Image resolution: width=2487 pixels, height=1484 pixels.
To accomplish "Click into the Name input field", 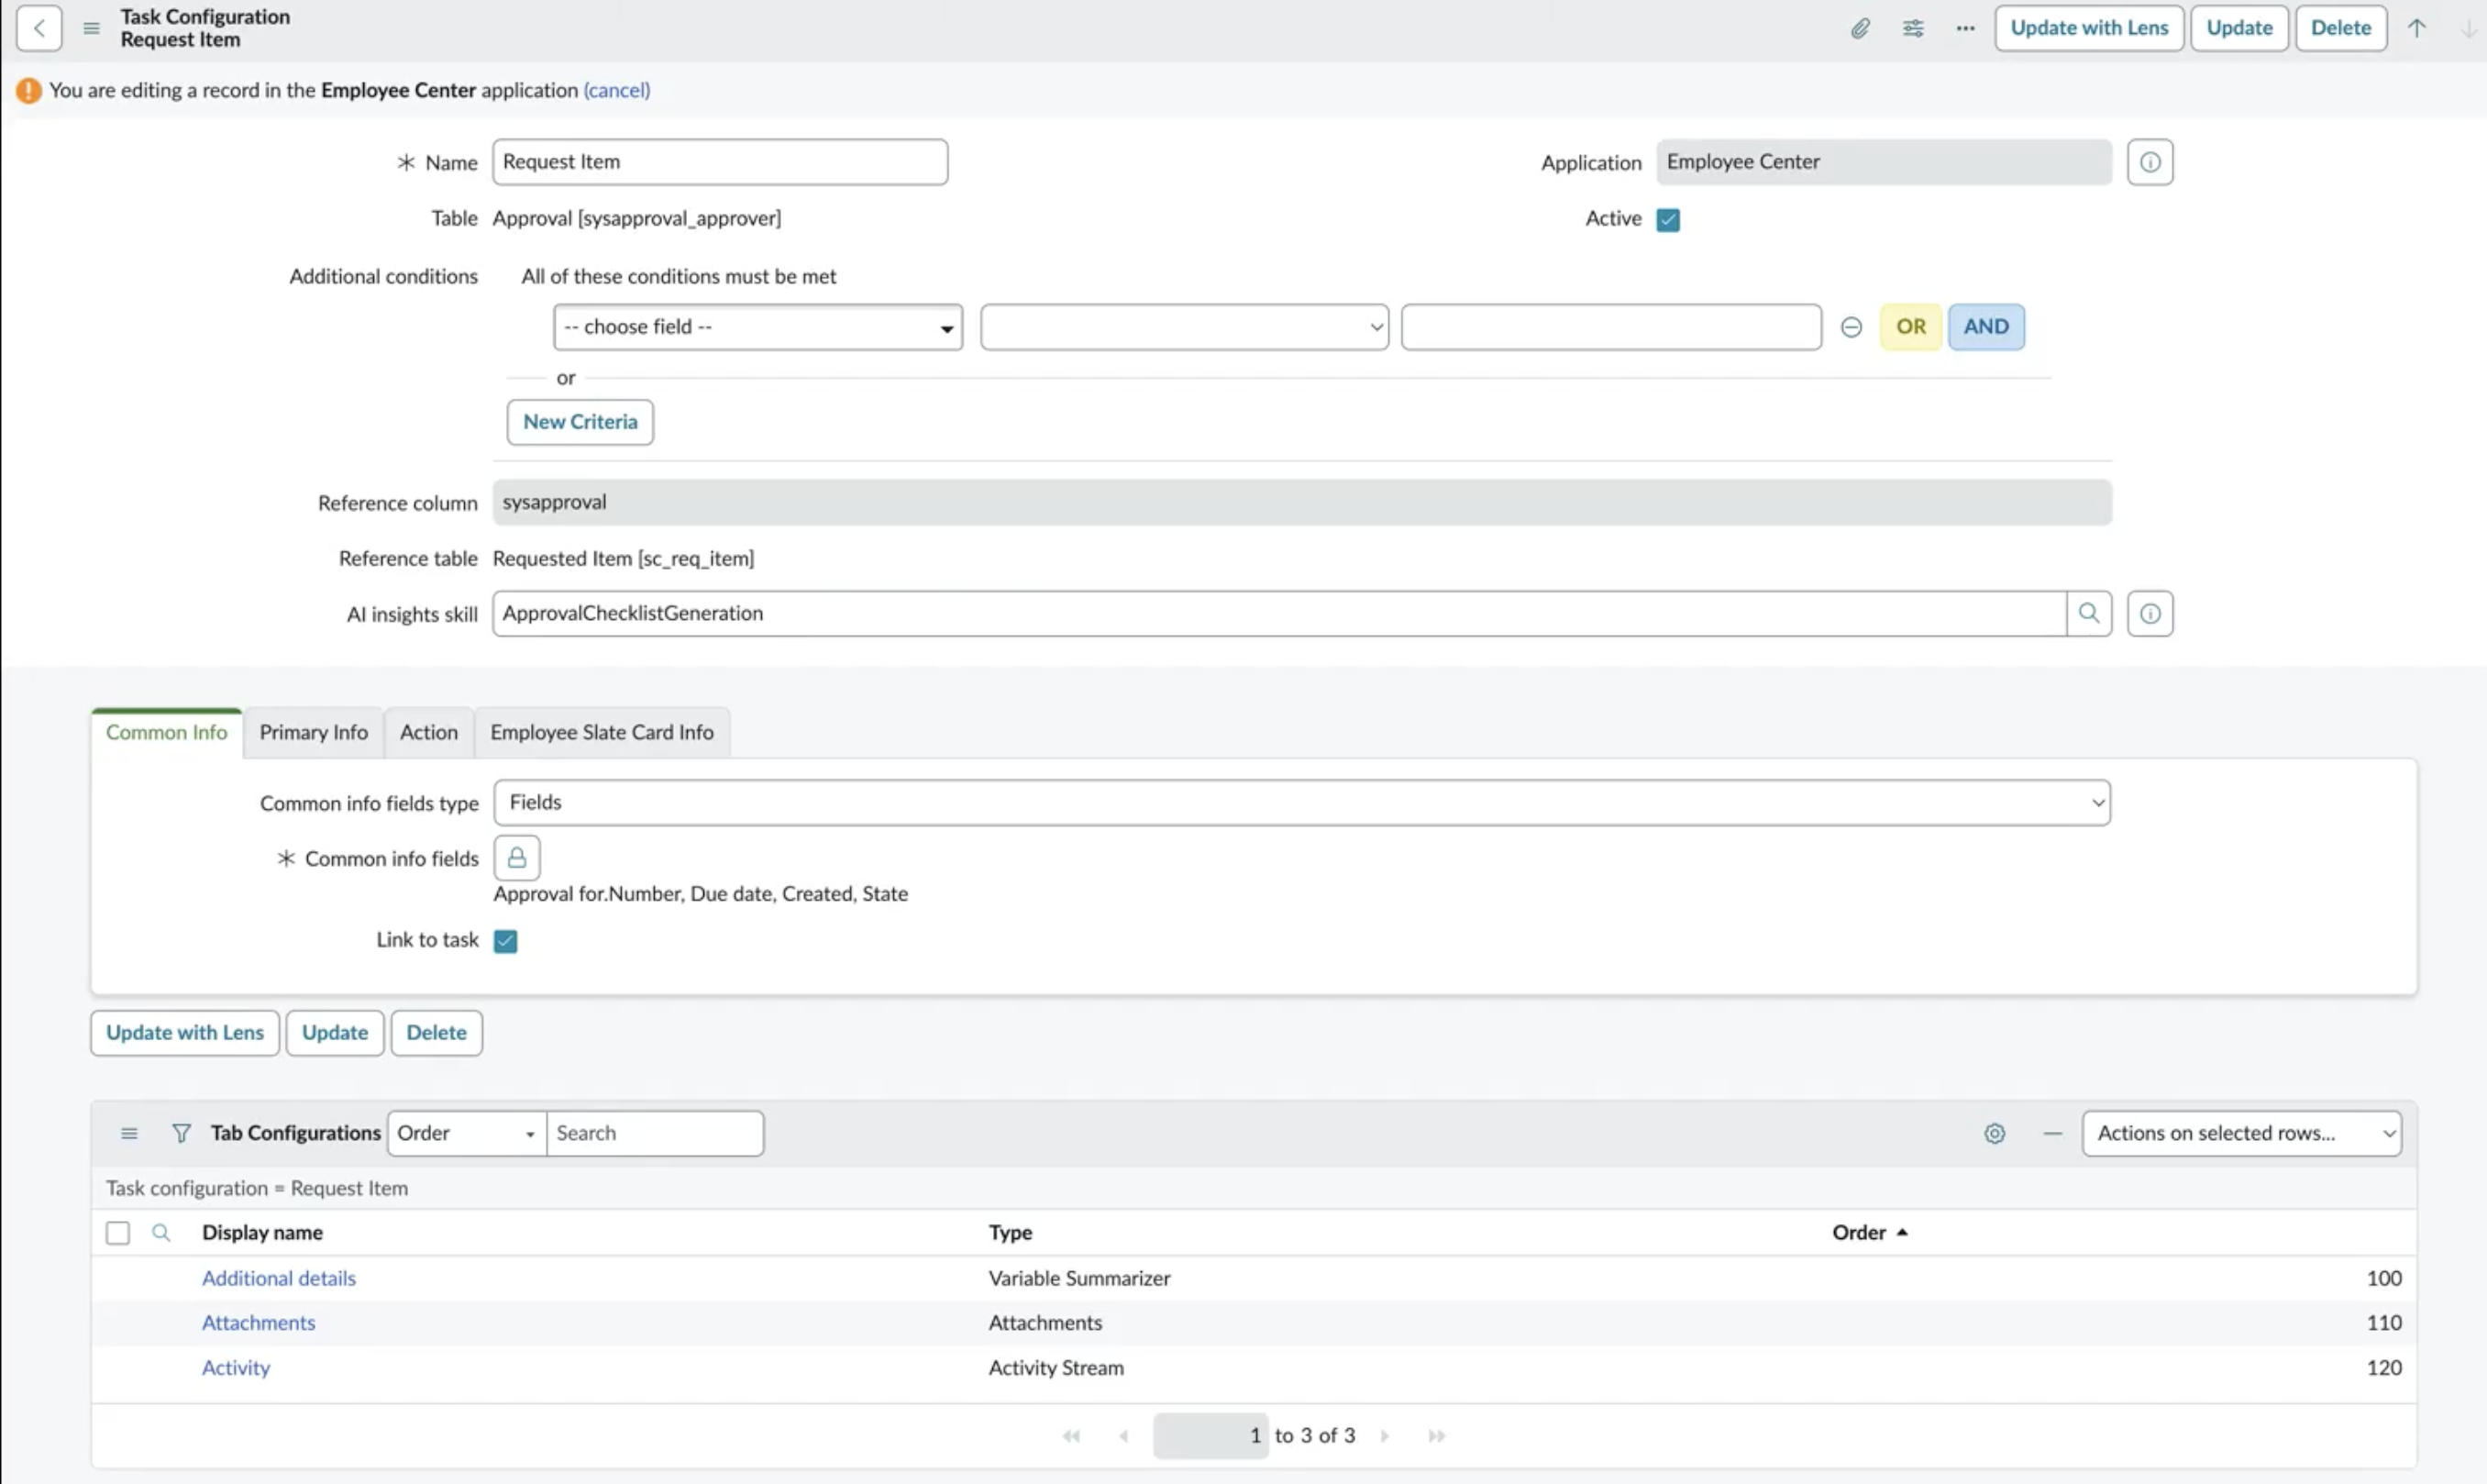I will pos(720,162).
